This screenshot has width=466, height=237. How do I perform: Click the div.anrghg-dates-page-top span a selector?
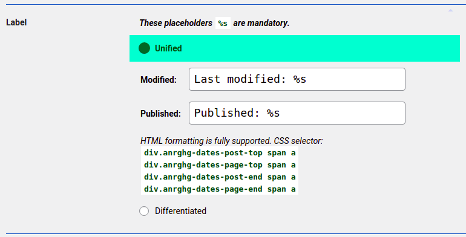220,165
